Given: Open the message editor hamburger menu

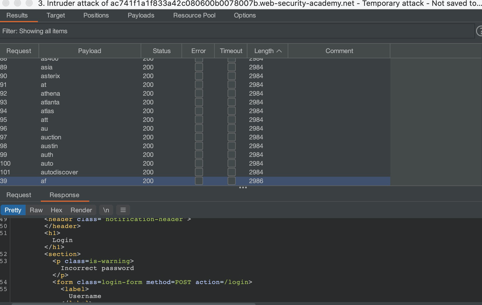Looking at the screenshot, I should click(123, 210).
